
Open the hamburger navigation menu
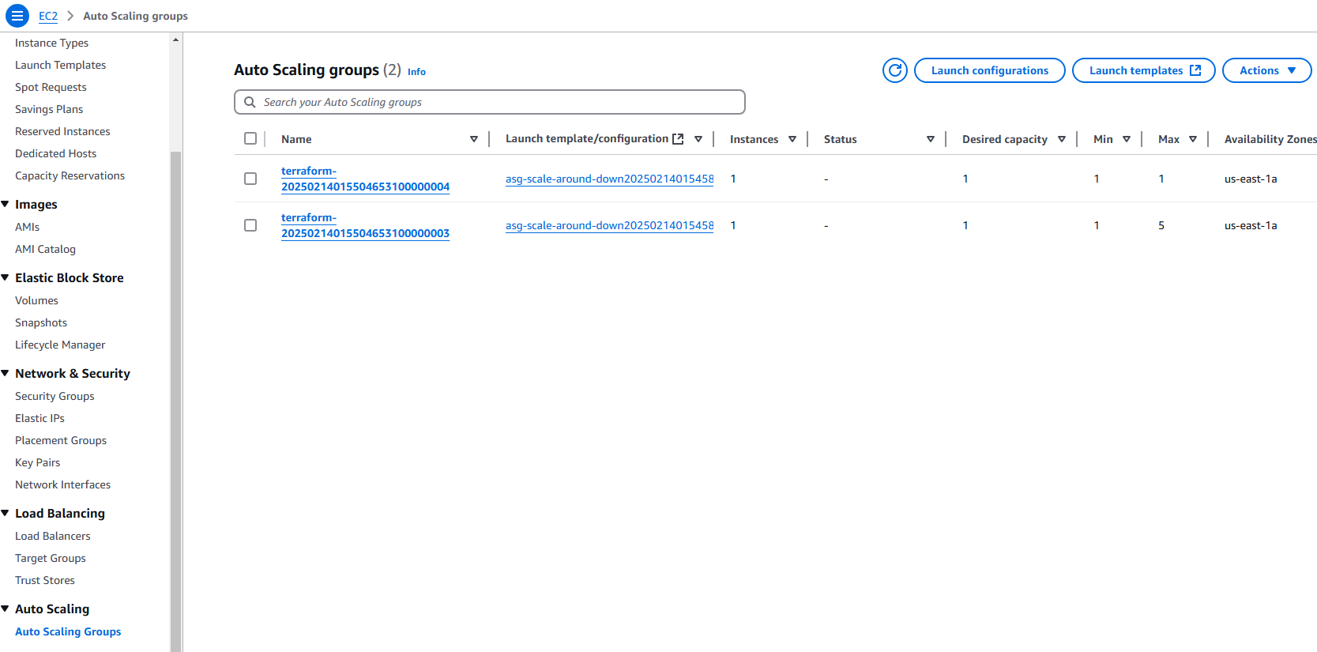17,16
